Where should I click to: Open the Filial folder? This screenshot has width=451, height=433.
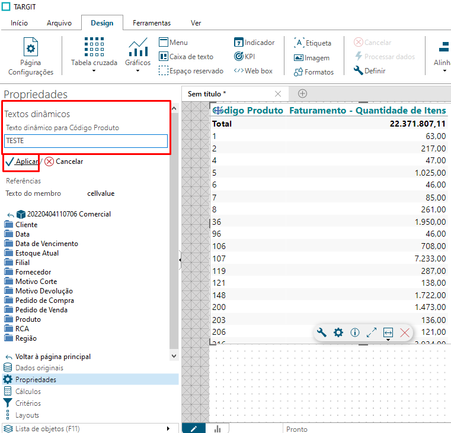17,263
